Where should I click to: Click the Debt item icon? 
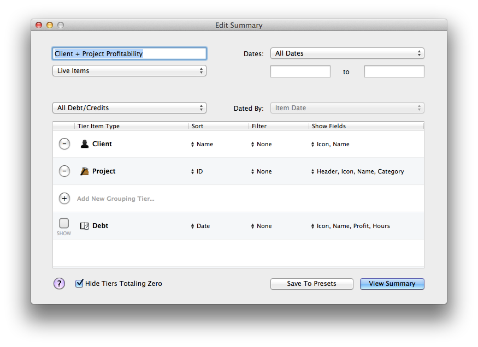(x=85, y=225)
